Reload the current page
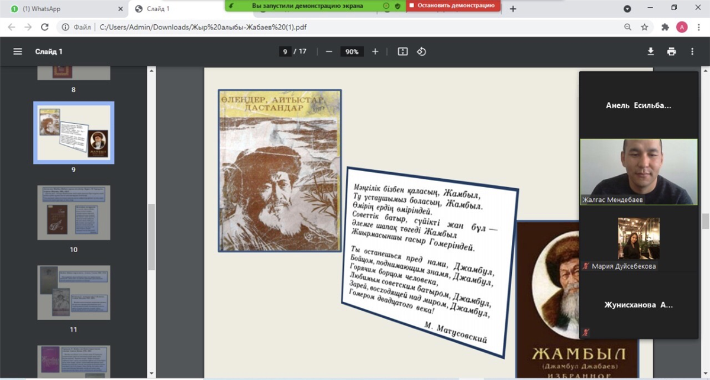The image size is (710, 380). pyautogui.click(x=44, y=27)
